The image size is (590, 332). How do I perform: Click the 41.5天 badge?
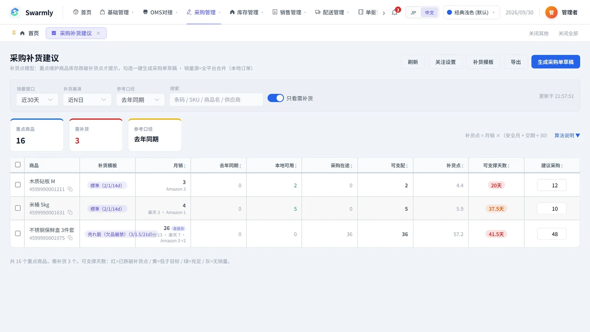(496, 234)
